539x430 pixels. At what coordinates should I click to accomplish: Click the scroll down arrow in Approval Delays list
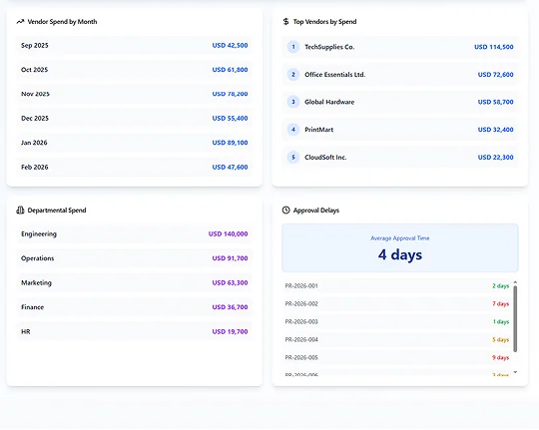pyautogui.click(x=515, y=372)
